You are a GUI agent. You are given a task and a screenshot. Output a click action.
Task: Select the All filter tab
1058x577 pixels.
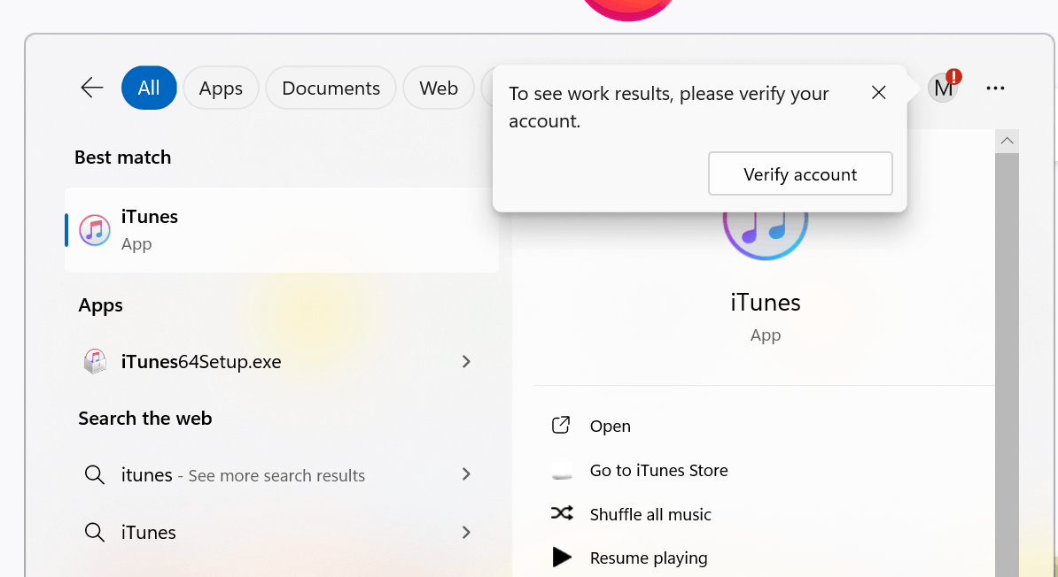pos(149,88)
